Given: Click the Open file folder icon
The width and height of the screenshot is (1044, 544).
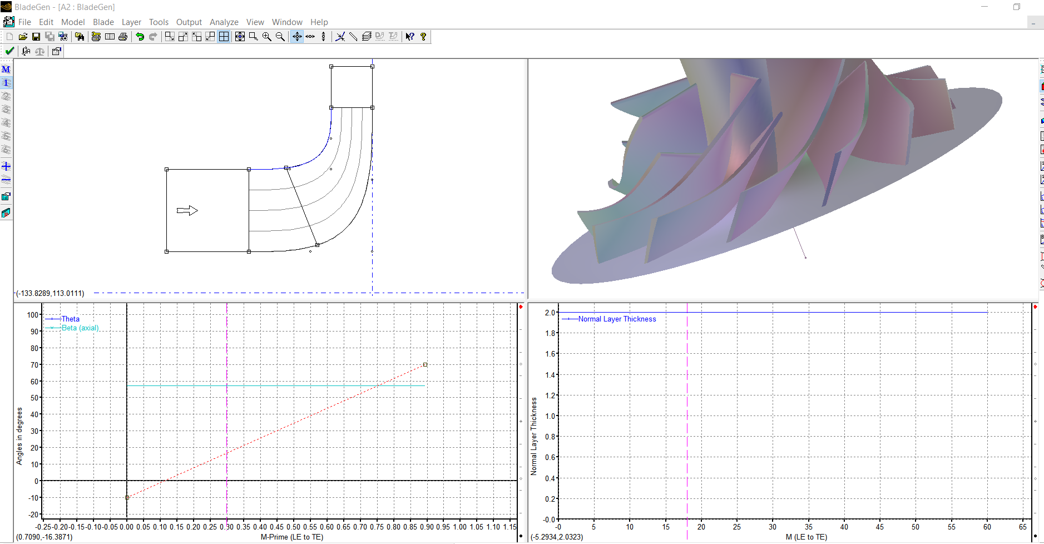Looking at the screenshot, I should click(x=23, y=37).
